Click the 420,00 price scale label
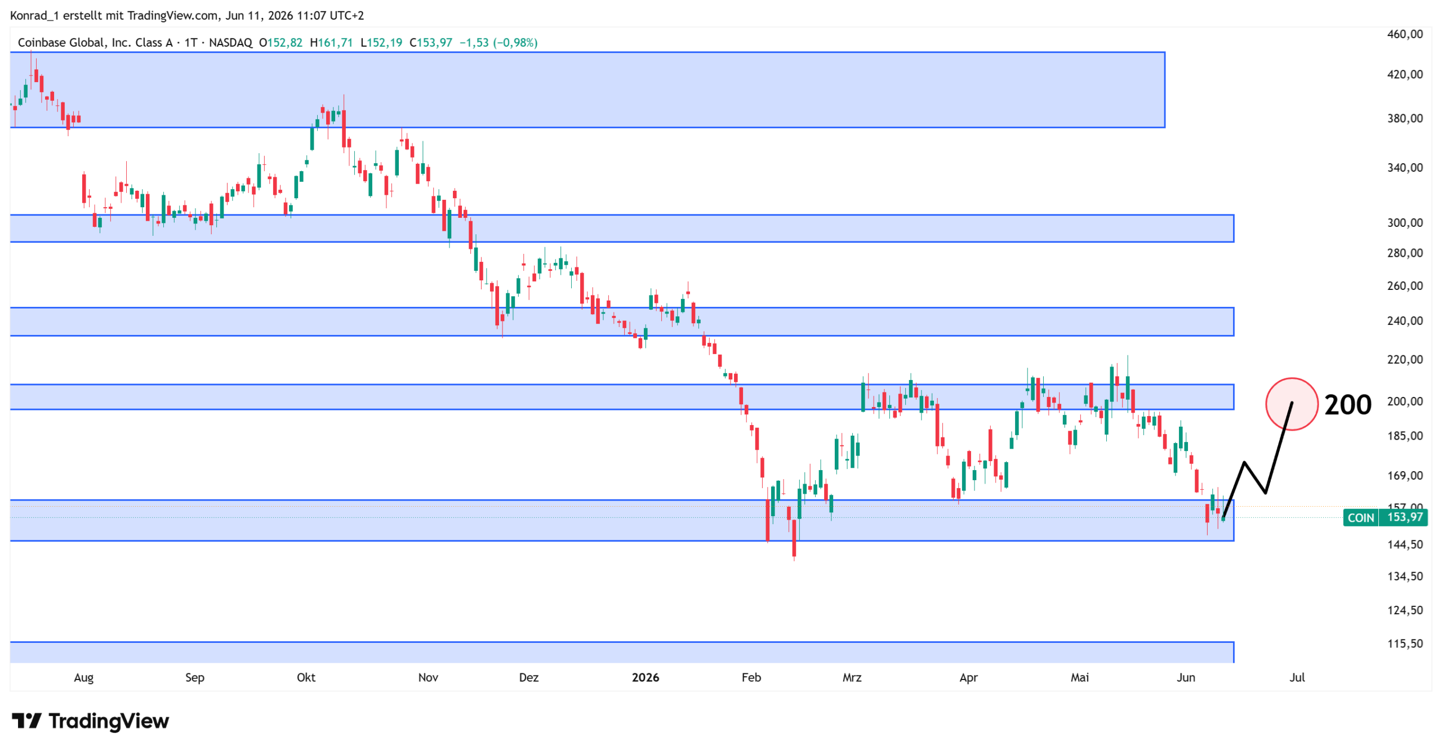Viewport: 1442px width, 751px height. tap(1405, 74)
